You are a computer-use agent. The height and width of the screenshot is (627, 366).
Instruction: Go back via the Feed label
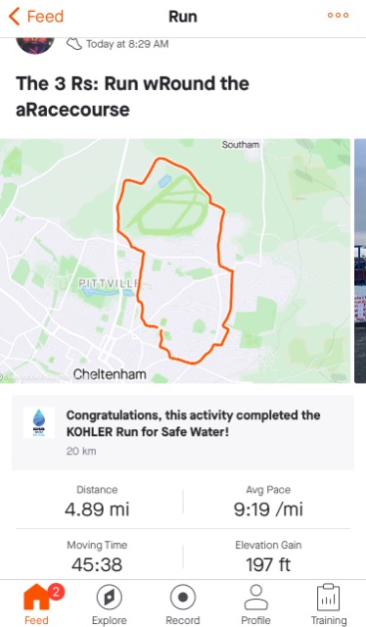click(45, 17)
